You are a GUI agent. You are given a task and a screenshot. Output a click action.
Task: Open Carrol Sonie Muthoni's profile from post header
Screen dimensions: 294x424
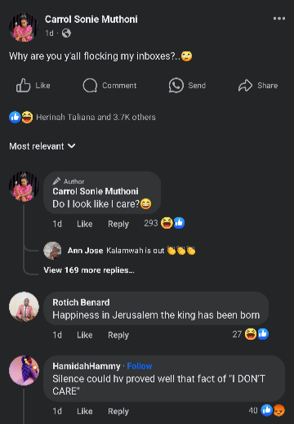91,20
